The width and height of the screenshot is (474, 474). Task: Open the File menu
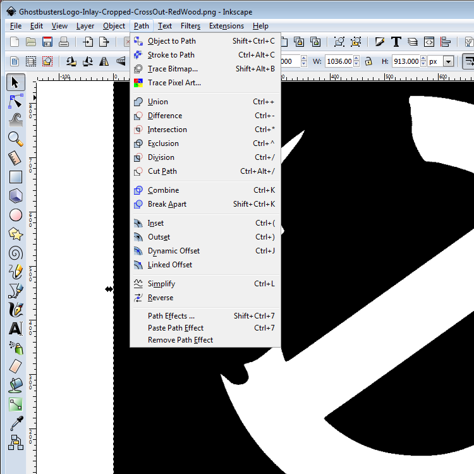coord(16,26)
